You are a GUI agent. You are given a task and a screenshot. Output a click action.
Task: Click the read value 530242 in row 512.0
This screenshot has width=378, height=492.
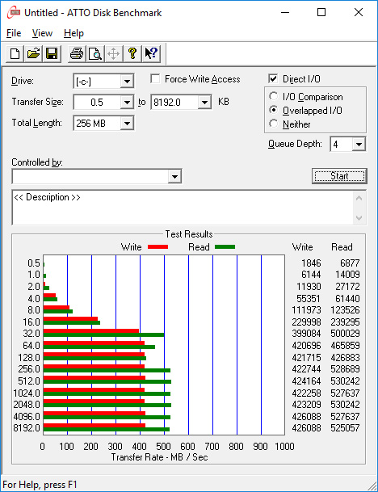345,381
